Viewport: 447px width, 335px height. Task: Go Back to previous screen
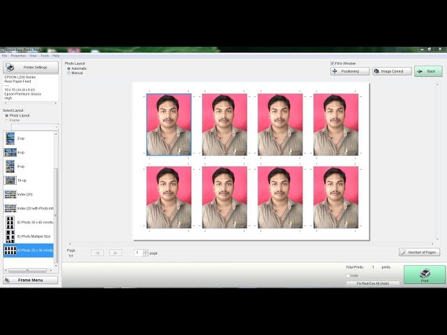pyautogui.click(x=428, y=71)
